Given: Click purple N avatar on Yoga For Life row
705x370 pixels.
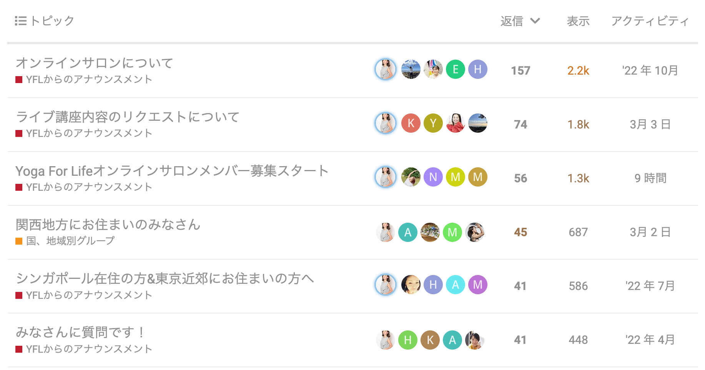Looking at the screenshot, I should tap(433, 177).
